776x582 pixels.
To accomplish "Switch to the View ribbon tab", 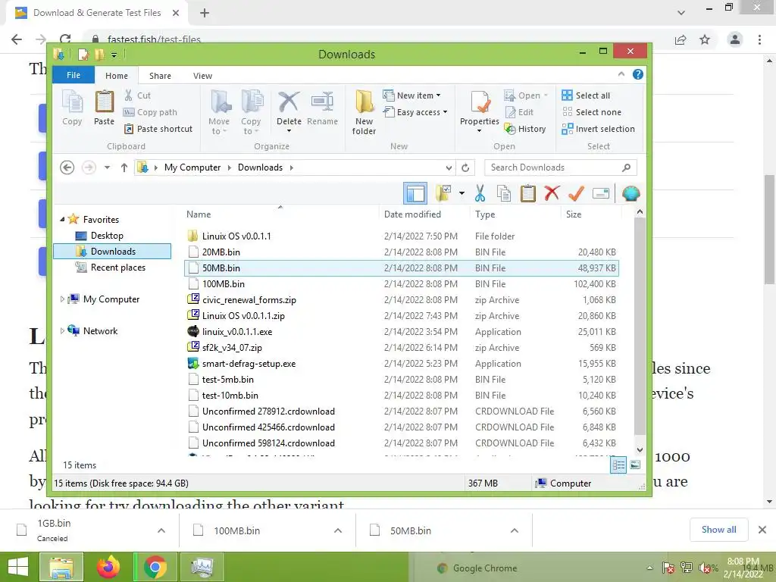I will [202, 76].
